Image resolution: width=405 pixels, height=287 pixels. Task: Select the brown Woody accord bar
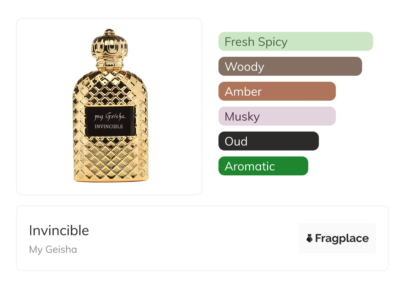point(290,66)
